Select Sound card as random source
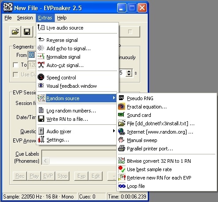The image size is (218, 202). tap(167, 115)
